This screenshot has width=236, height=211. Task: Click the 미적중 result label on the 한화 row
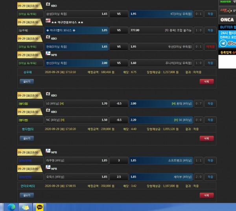tap(210, 46)
